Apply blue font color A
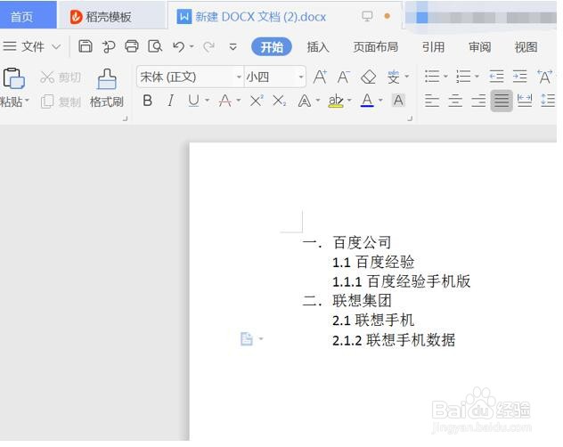The image size is (563, 447). (x=367, y=100)
